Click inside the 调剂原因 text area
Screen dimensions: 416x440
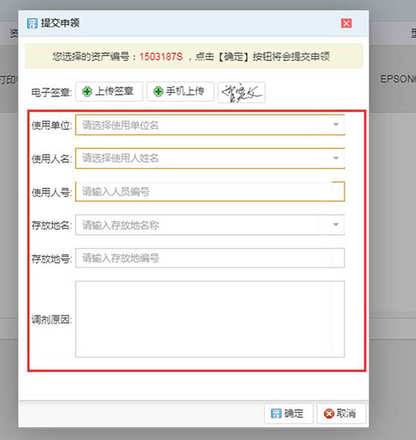click(x=209, y=319)
